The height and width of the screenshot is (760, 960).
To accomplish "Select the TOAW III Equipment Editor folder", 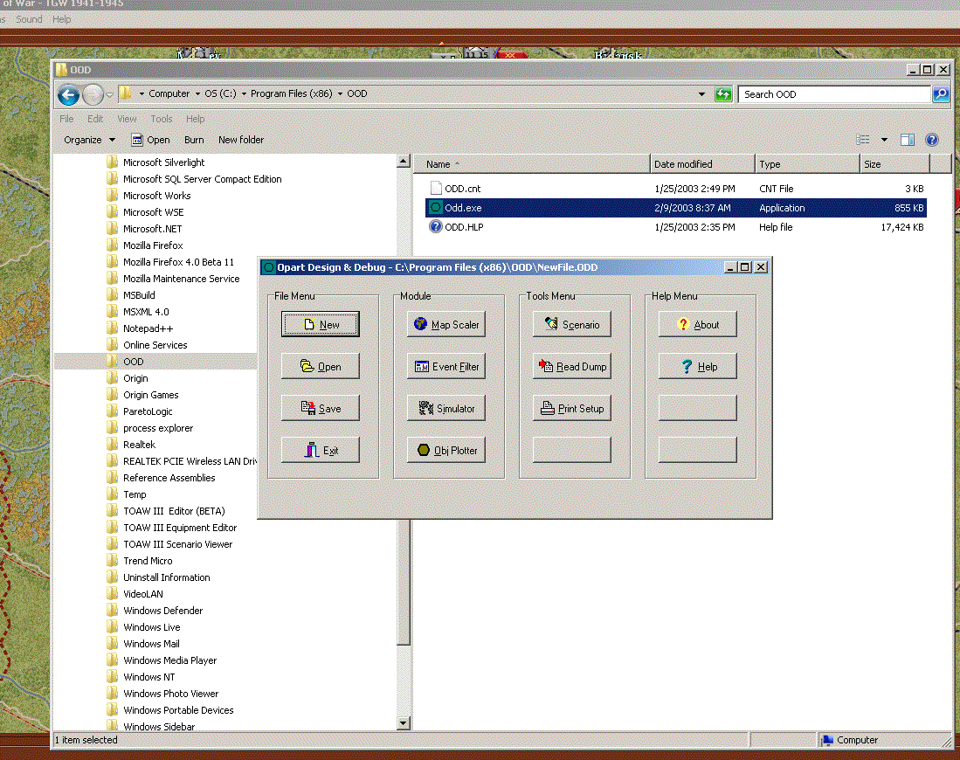I will click(179, 528).
